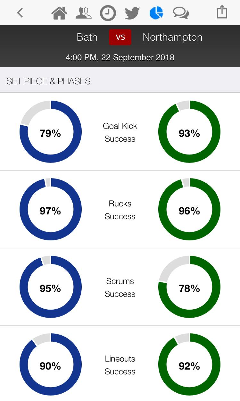Tap Bath's 95% scrums success chart
Screen dimensions: 240x401
pyautogui.click(x=51, y=287)
